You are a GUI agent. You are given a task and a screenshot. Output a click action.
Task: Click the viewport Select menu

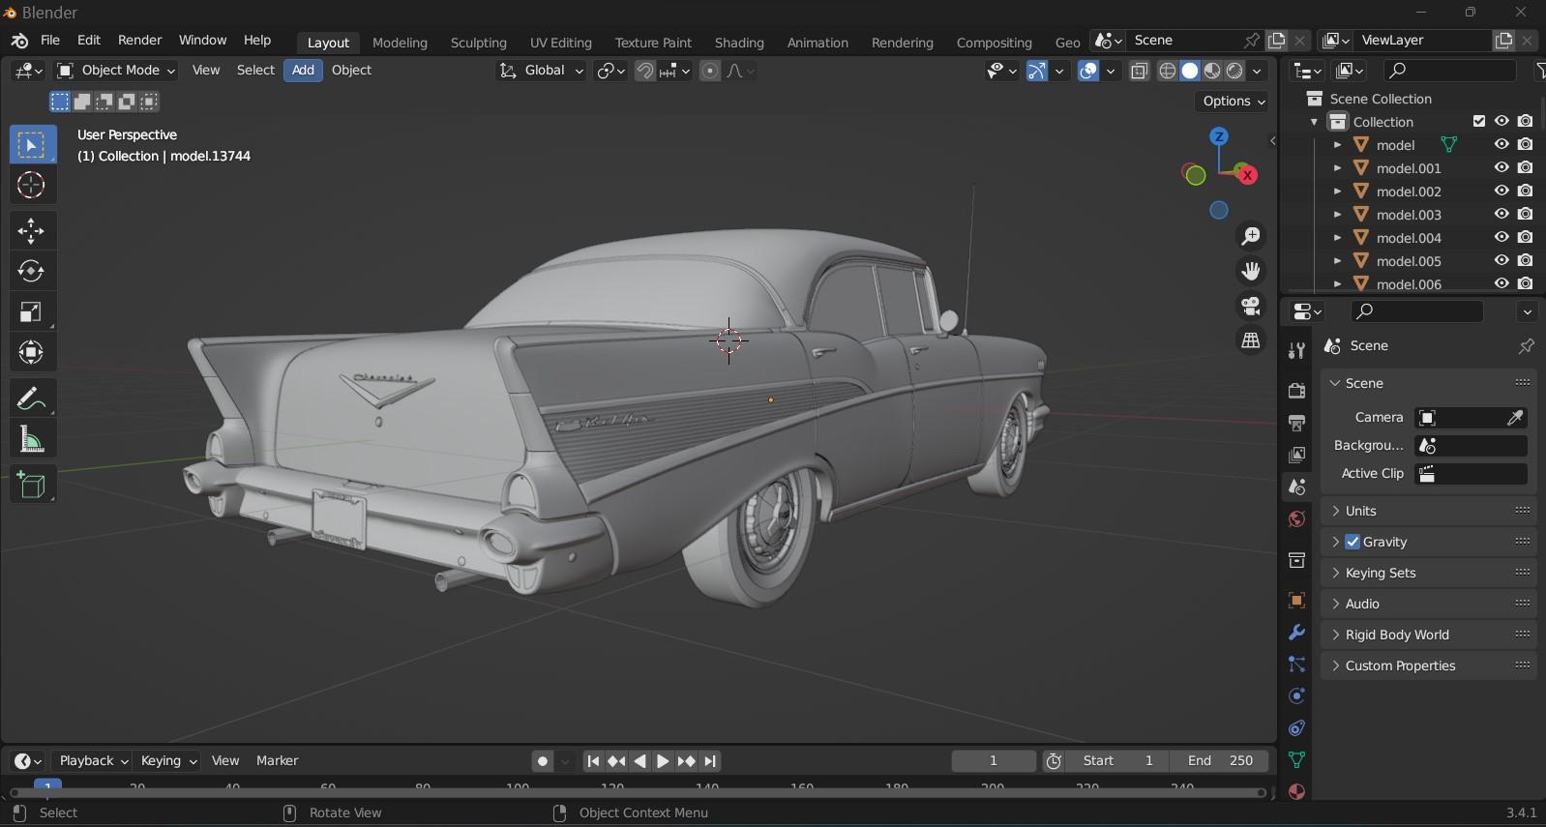coord(255,71)
